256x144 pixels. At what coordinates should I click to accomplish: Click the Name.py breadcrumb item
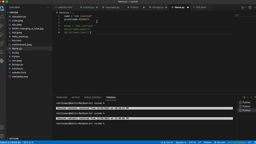click(x=64, y=12)
